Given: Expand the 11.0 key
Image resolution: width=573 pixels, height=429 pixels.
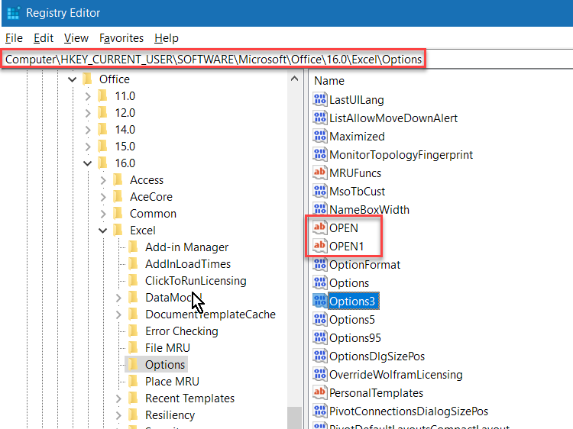Looking at the screenshot, I should coord(88,96).
